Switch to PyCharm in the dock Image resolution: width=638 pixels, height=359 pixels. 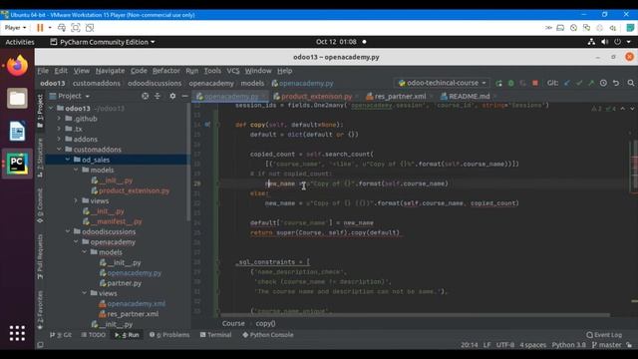[17, 164]
